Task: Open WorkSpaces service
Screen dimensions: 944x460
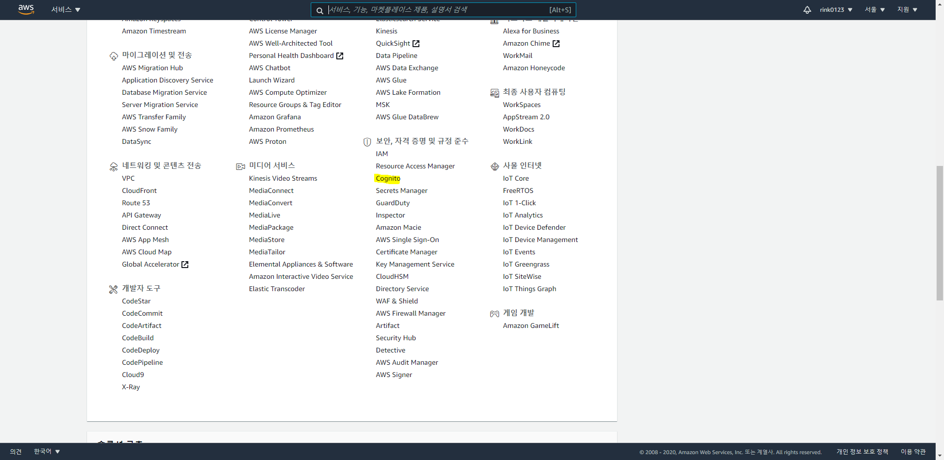Action: [522, 105]
